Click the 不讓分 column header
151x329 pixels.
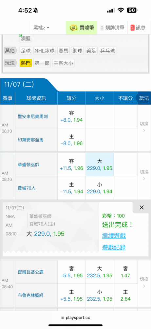[125, 98]
